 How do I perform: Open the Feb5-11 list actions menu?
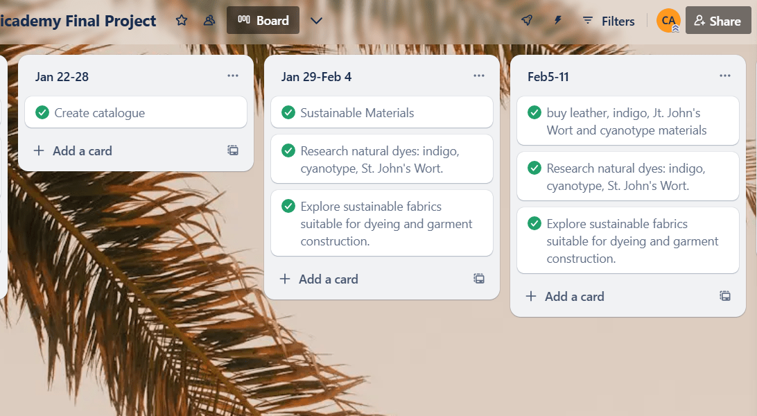pos(725,76)
